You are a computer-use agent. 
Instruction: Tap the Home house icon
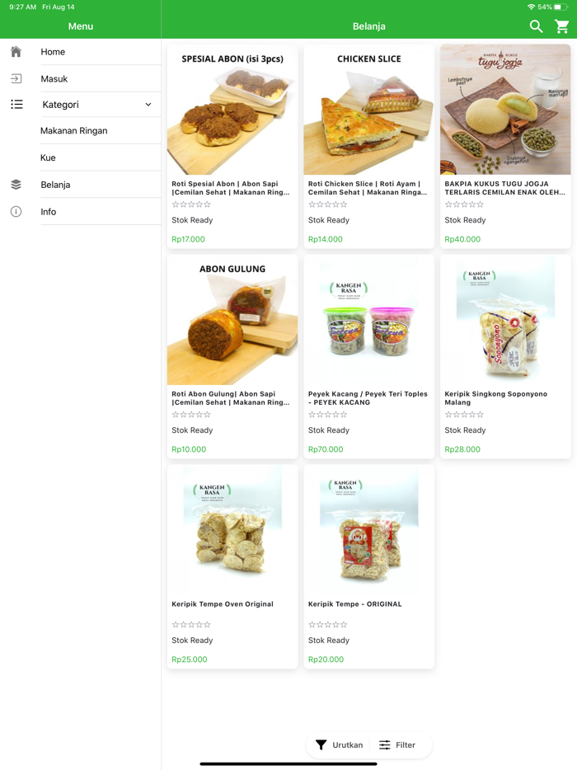click(x=16, y=52)
